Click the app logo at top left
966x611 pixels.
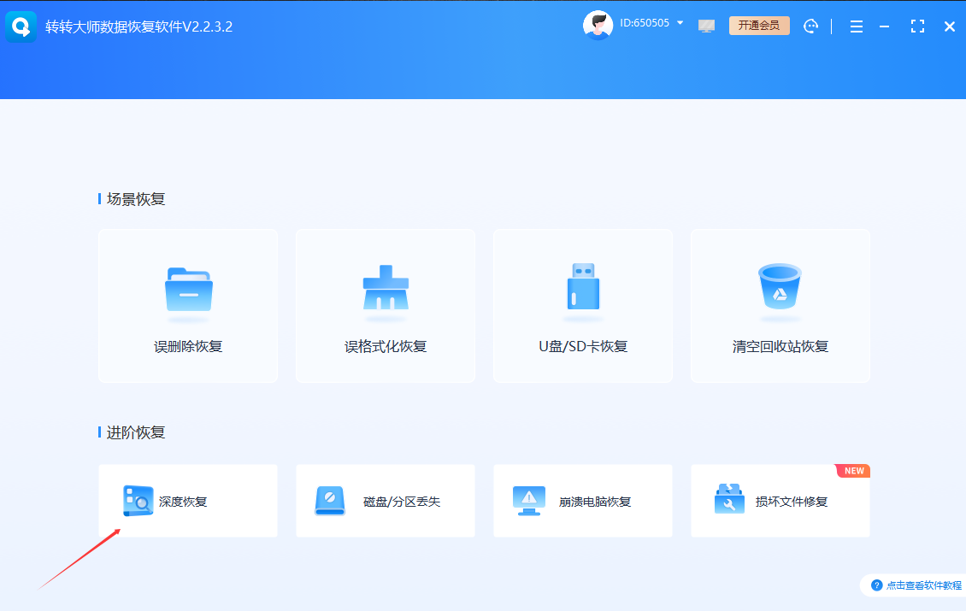coord(21,26)
